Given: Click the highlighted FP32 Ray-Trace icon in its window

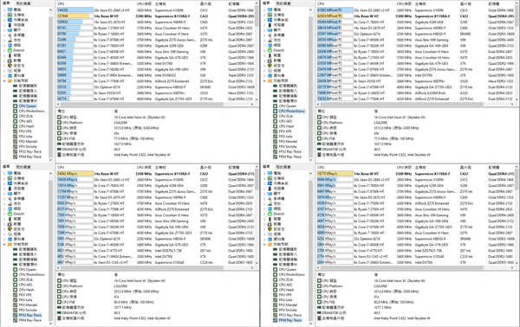Looking at the screenshot, I should tap(16, 315).
